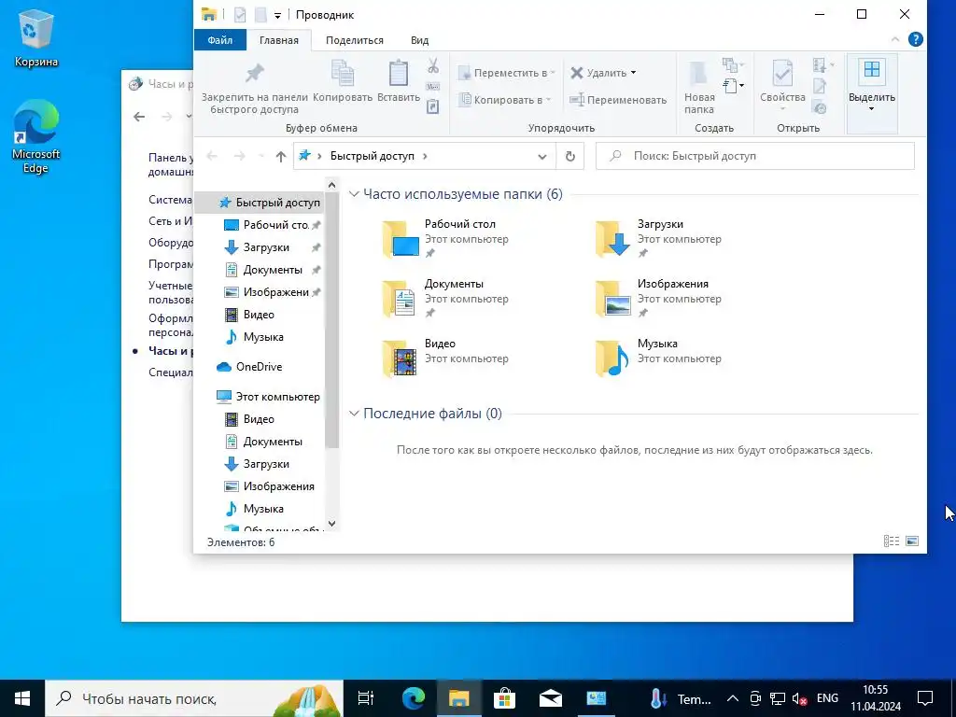Click the Быстрый доступ breadcrumb in address bar
This screenshot has width=956, height=717.
pyautogui.click(x=372, y=156)
